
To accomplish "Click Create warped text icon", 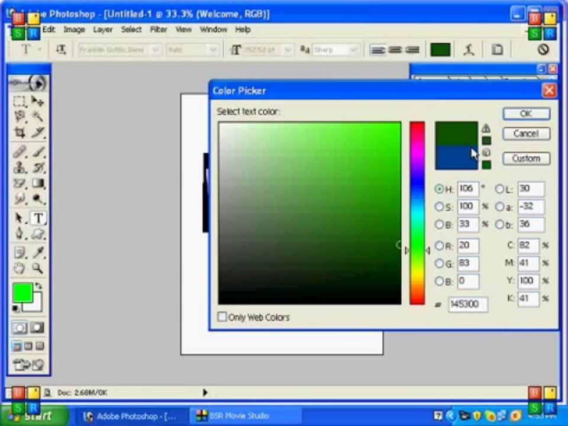I will (x=469, y=50).
